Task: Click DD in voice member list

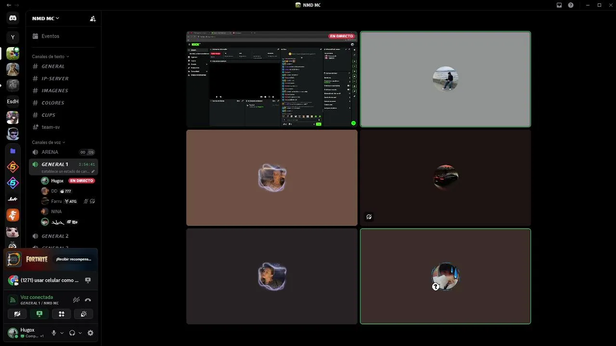Action: click(54, 191)
